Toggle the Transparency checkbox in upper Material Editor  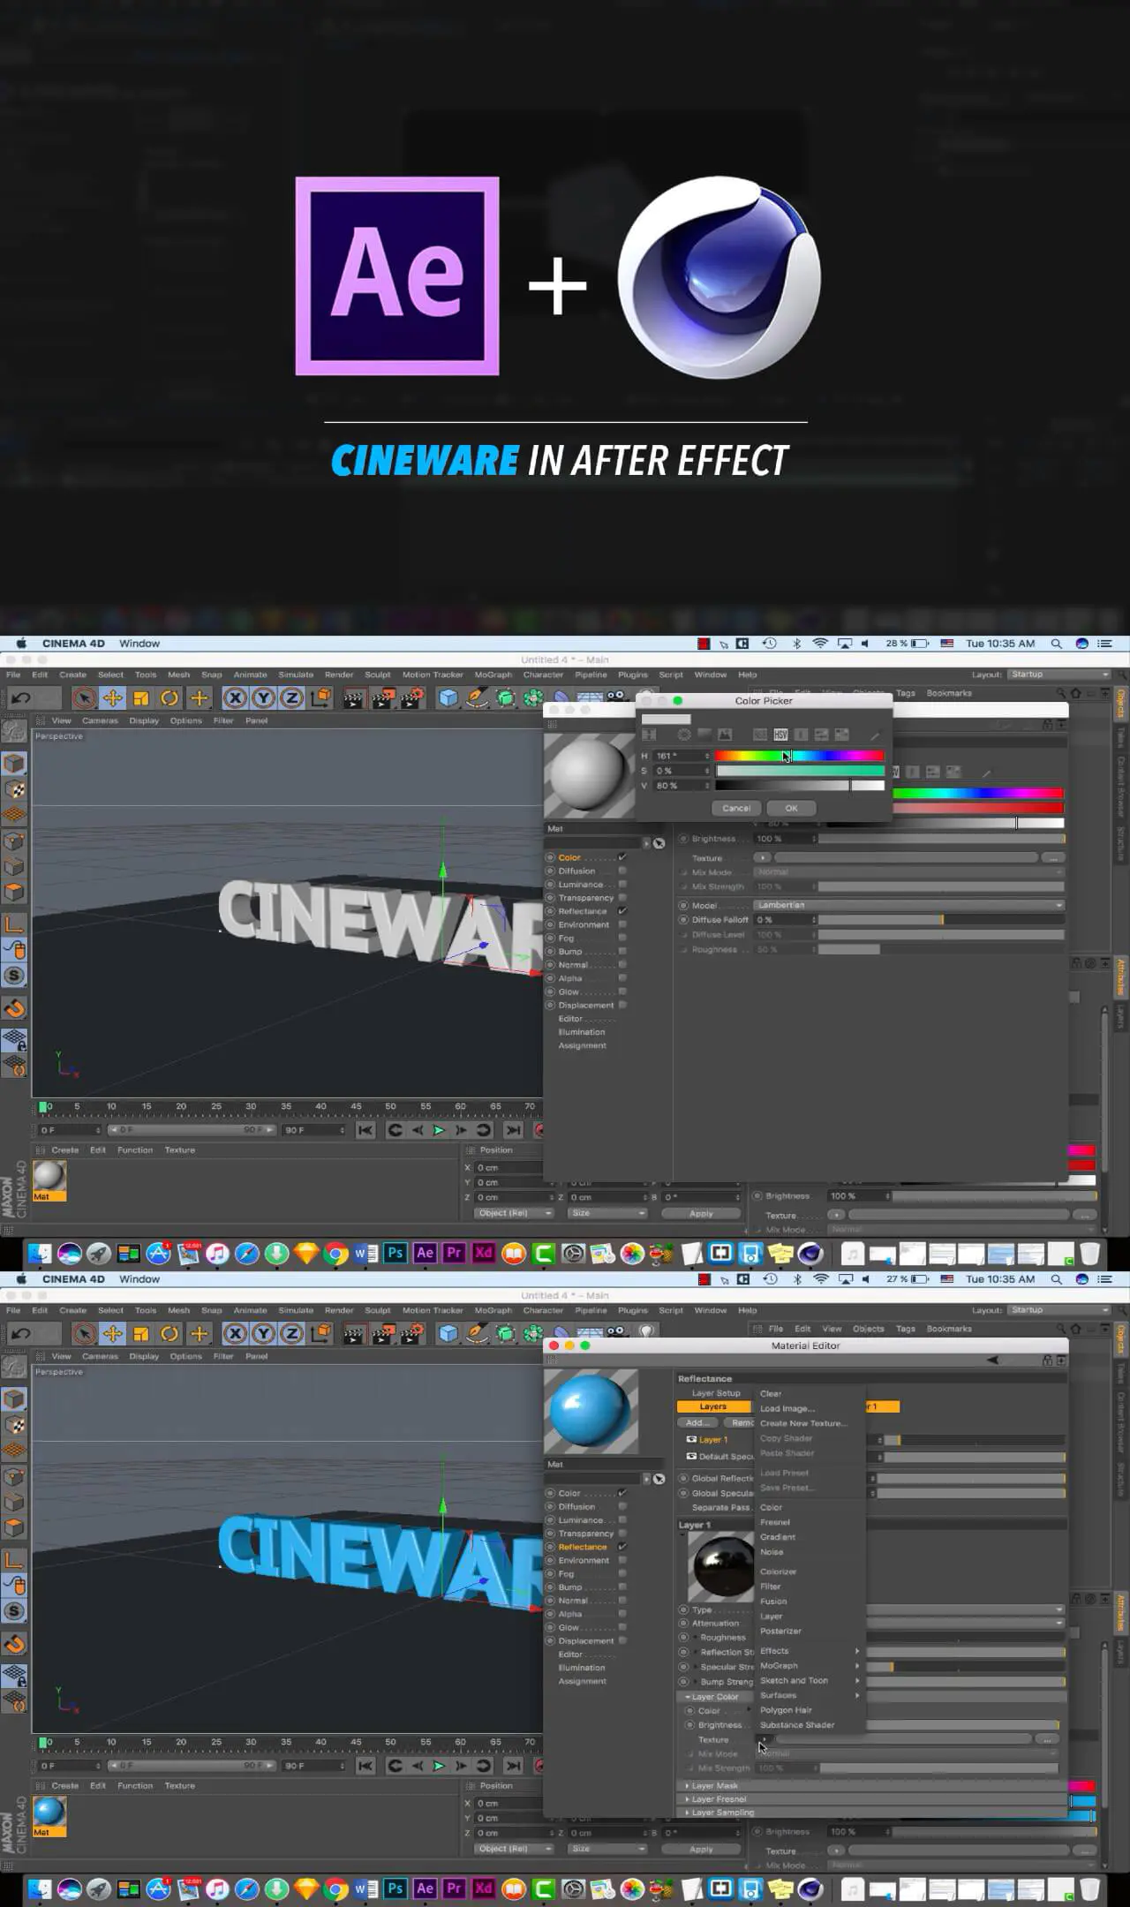coord(622,898)
